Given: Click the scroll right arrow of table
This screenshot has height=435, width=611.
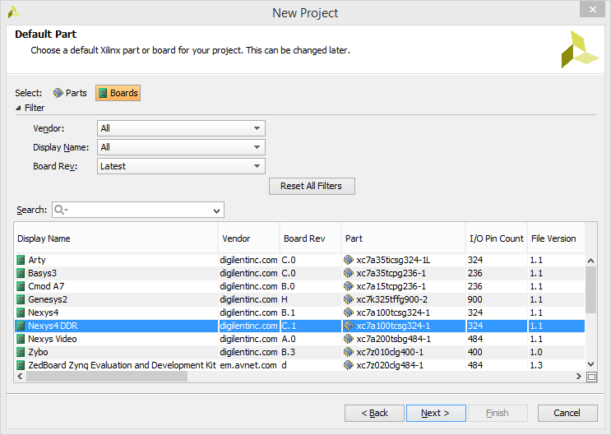Looking at the screenshot, I should 579,377.
